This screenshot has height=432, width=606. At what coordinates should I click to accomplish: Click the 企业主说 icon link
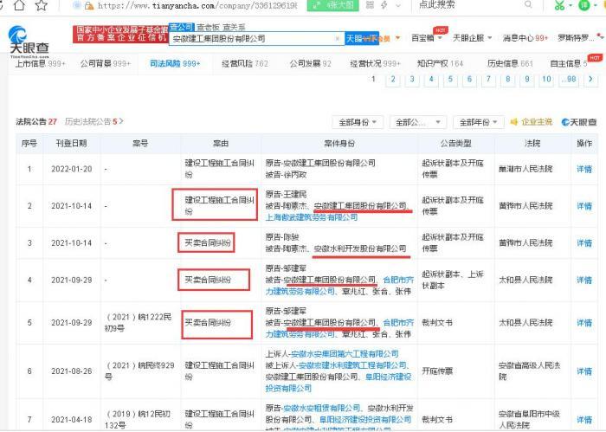coord(532,122)
